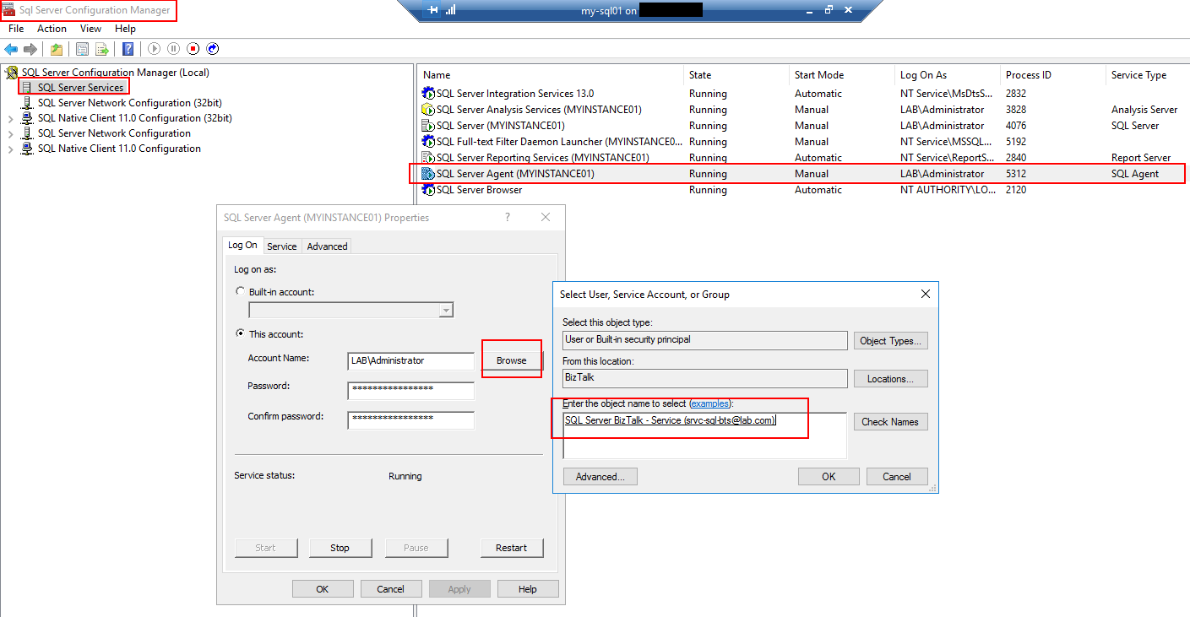
Task: Click the help question mark in Properties title bar
Action: tap(508, 217)
